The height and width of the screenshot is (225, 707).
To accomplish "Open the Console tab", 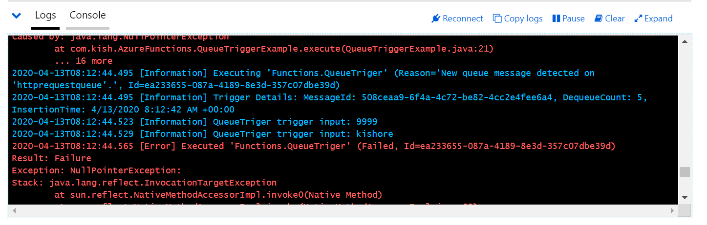I will pyautogui.click(x=87, y=15).
